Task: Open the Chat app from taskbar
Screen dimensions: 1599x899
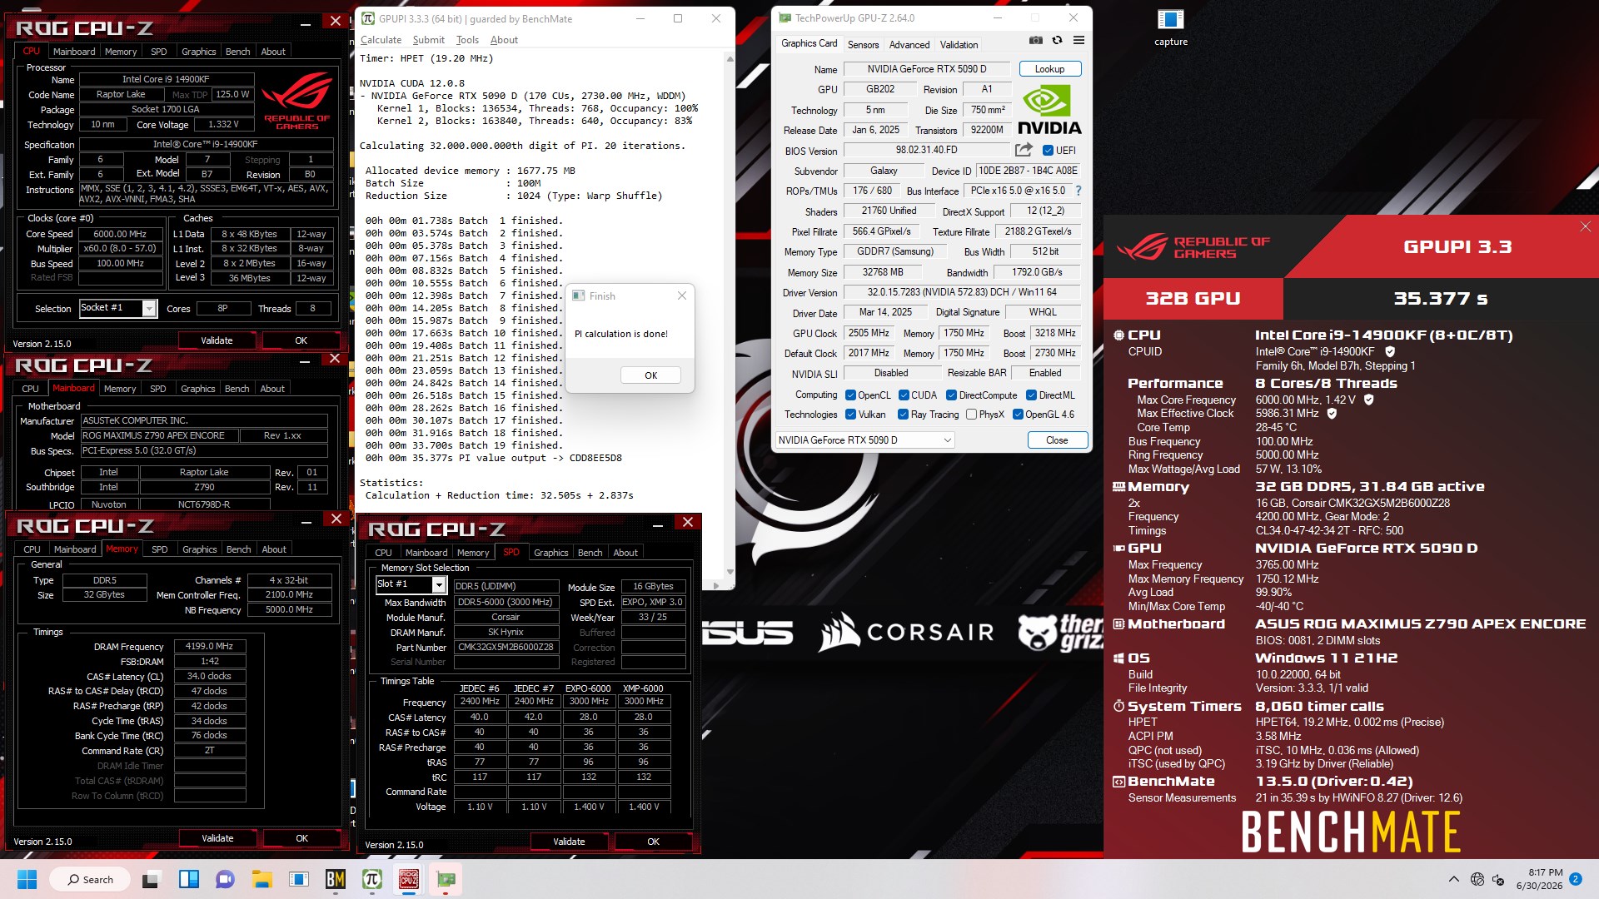Action: (x=225, y=879)
